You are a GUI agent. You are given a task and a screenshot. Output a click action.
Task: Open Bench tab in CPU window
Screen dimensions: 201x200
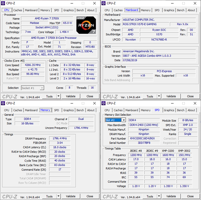point(80,10)
